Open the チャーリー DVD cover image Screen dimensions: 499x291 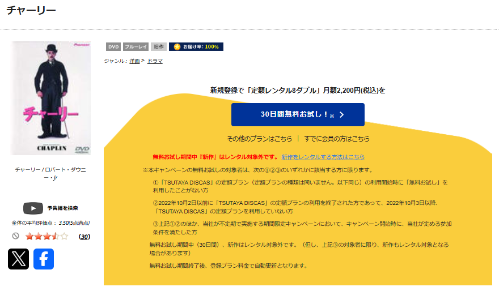click(51, 98)
